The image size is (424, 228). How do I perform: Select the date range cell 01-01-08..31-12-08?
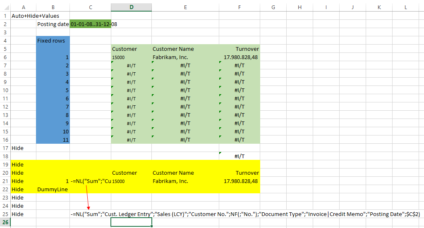[x=90, y=24]
